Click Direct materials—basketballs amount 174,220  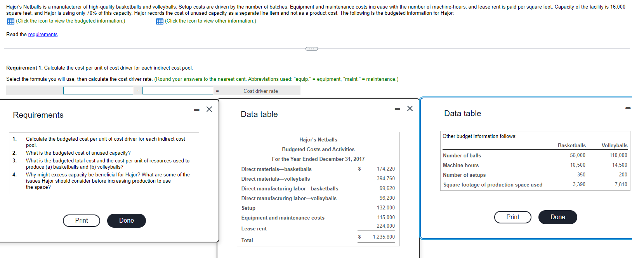click(x=386, y=169)
